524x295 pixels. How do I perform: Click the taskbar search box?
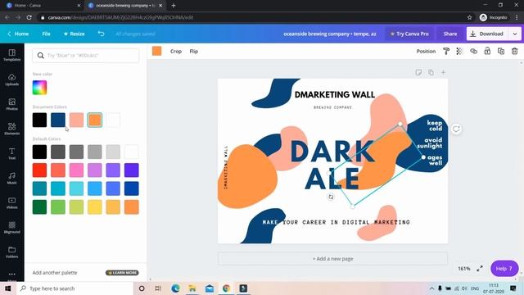click(x=75, y=288)
